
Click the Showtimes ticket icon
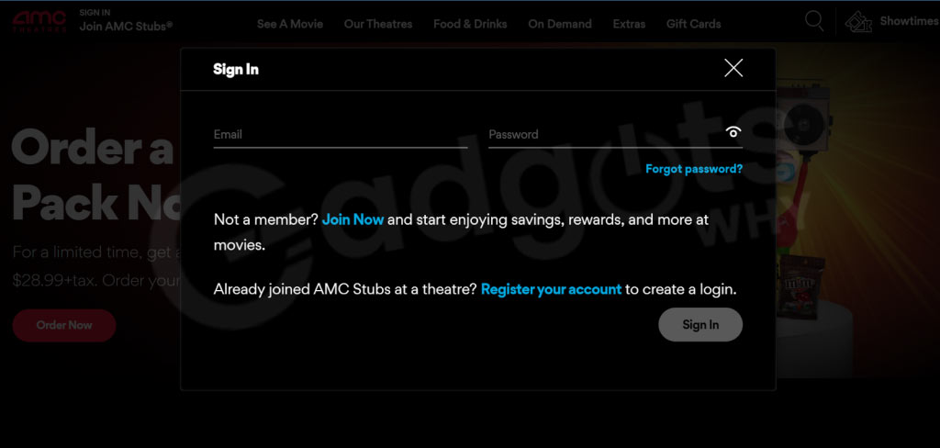pyautogui.click(x=858, y=22)
